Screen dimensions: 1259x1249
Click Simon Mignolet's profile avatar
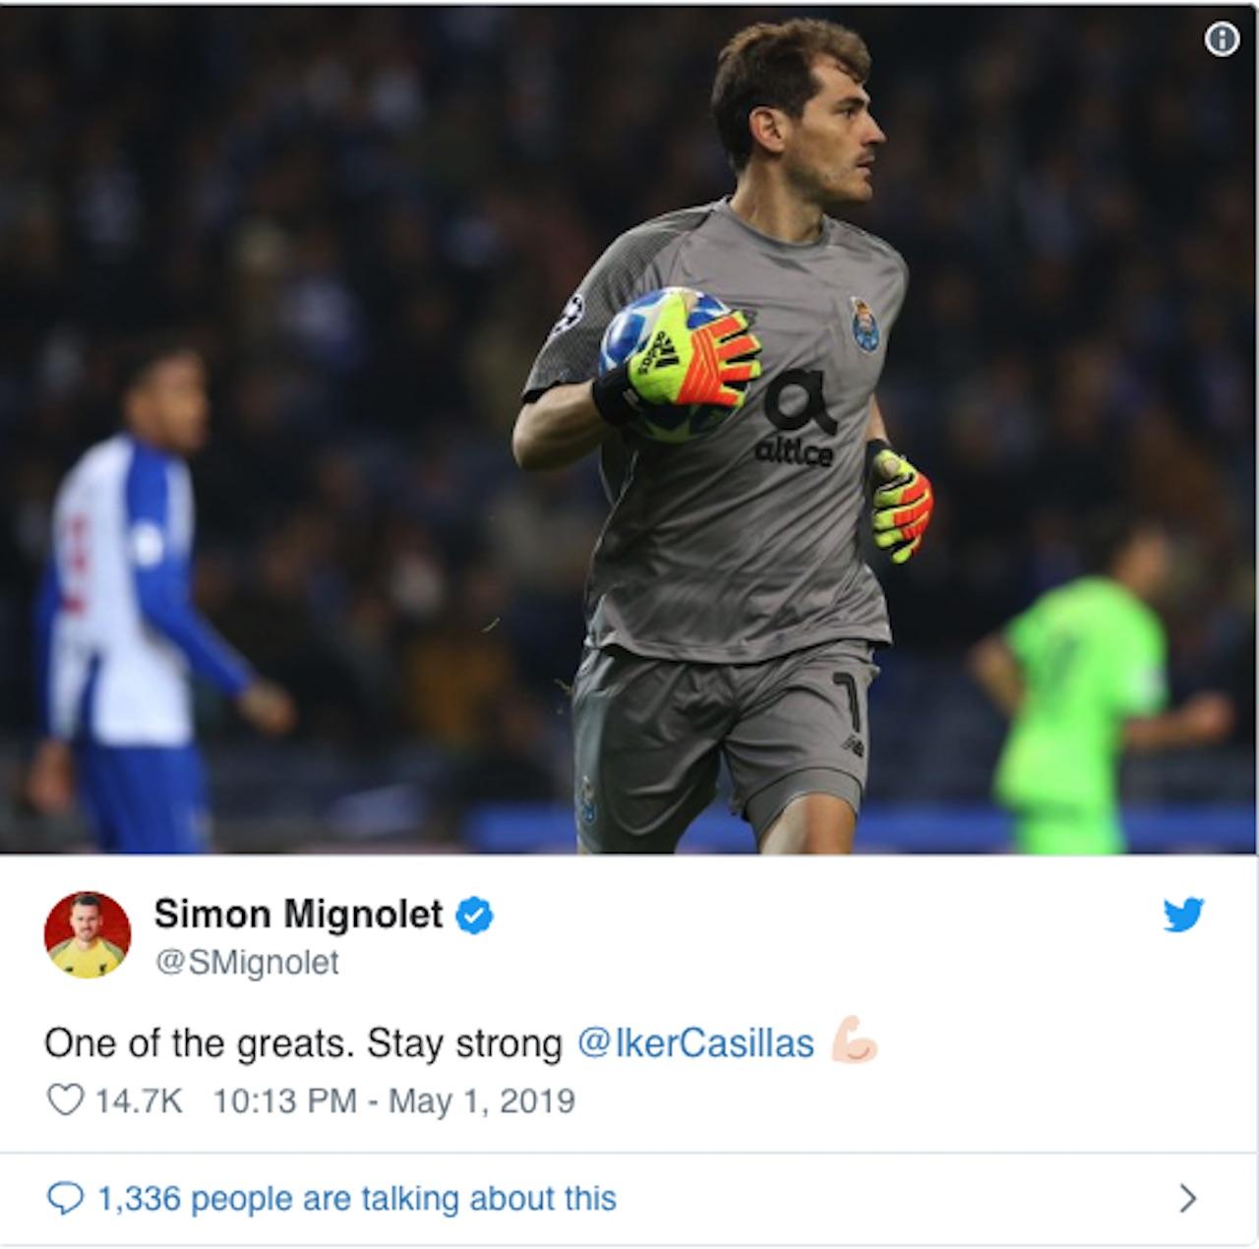[88, 934]
